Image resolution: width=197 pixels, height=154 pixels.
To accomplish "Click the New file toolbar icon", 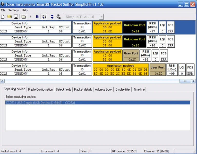I will (3, 17).
